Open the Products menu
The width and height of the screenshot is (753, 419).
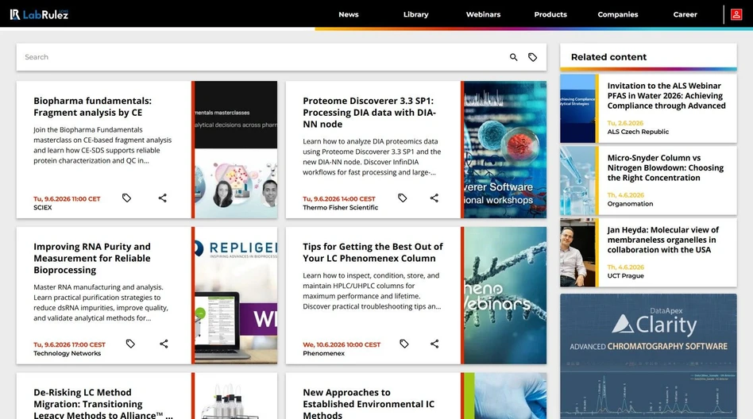coord(550,14)
